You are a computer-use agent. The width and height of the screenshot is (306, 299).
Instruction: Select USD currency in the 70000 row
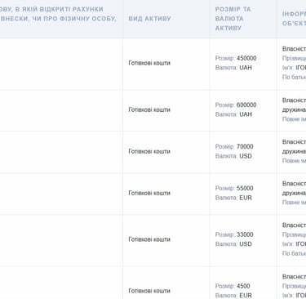246,156
